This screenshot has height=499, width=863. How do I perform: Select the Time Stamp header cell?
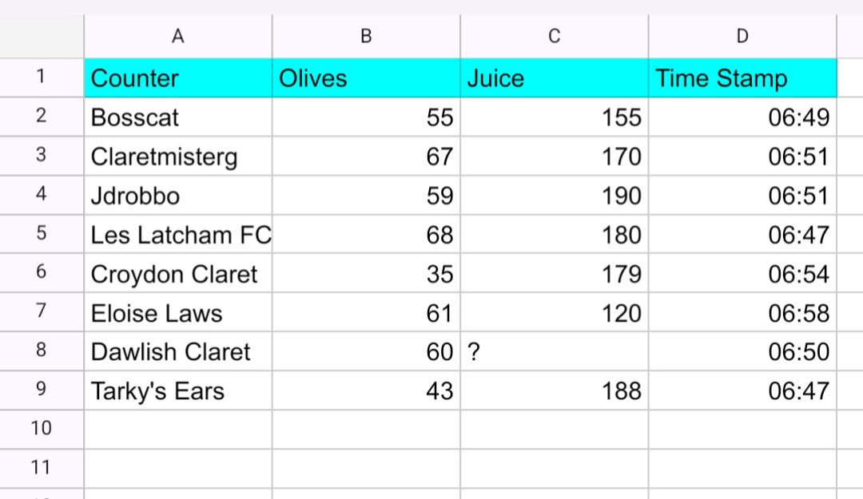pos(742,78)
